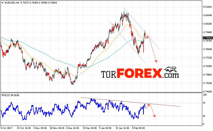Select the 5 Jan 00:00 time label
This screenshot has width=213, height=131.
click(105, 128)
